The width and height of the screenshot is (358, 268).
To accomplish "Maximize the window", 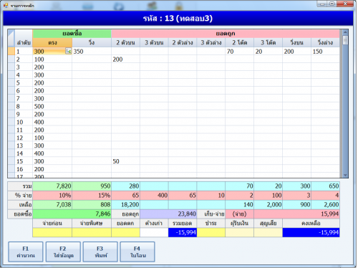I will click(332, 4).
